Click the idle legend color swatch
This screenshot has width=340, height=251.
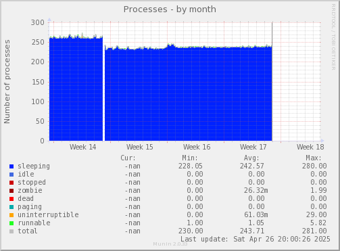[11, 175]
